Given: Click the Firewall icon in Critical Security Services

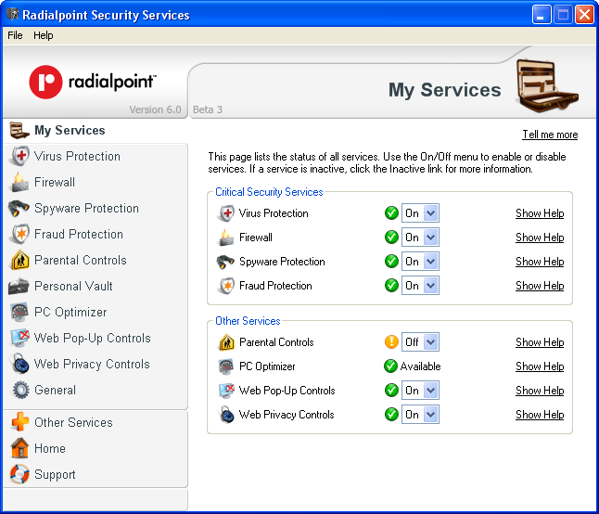Looking at the screenshot, I should (226, 238).
